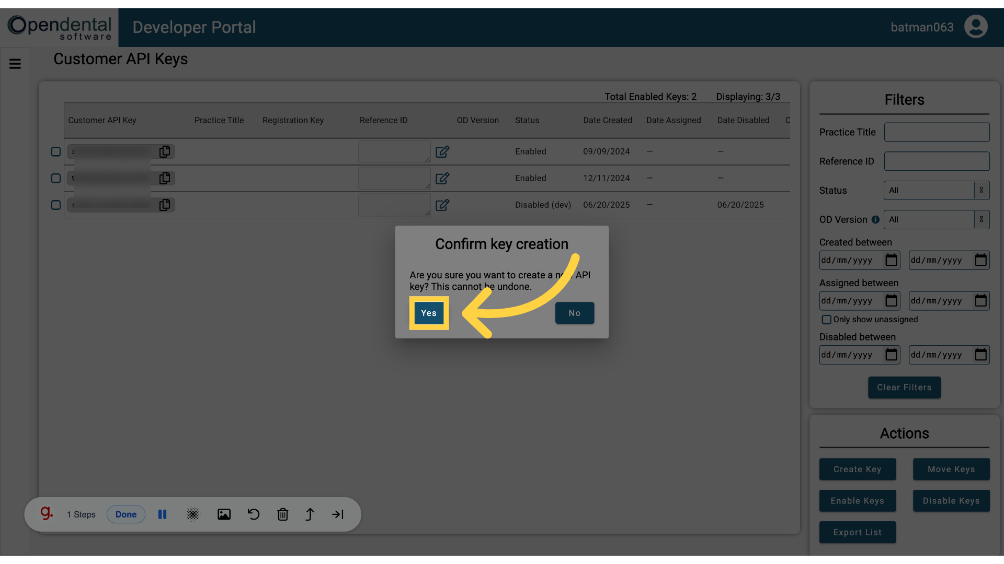Open the Status filter dropdown
Screen dimensions: 1004x564
[x=937, y=191]
